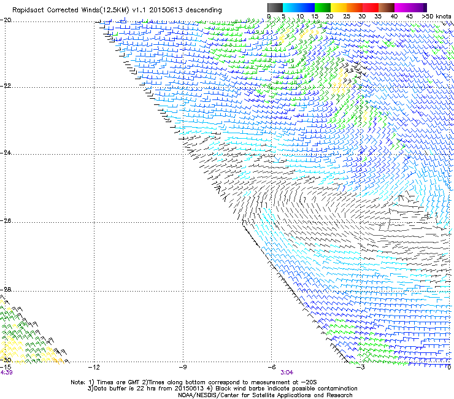Click the legend label '45'
The width and height of the screenshot is (454, 399).
click(409, 17)
